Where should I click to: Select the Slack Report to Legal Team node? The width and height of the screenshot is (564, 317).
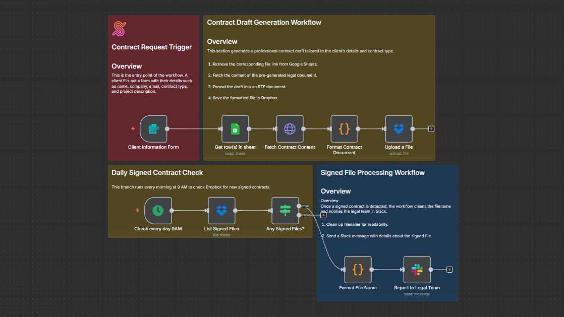417,270
